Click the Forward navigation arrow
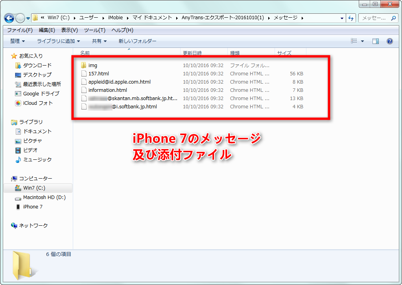The height and width of the screenshot is (285, 402). pyautogui.click(x=20, y=18)
